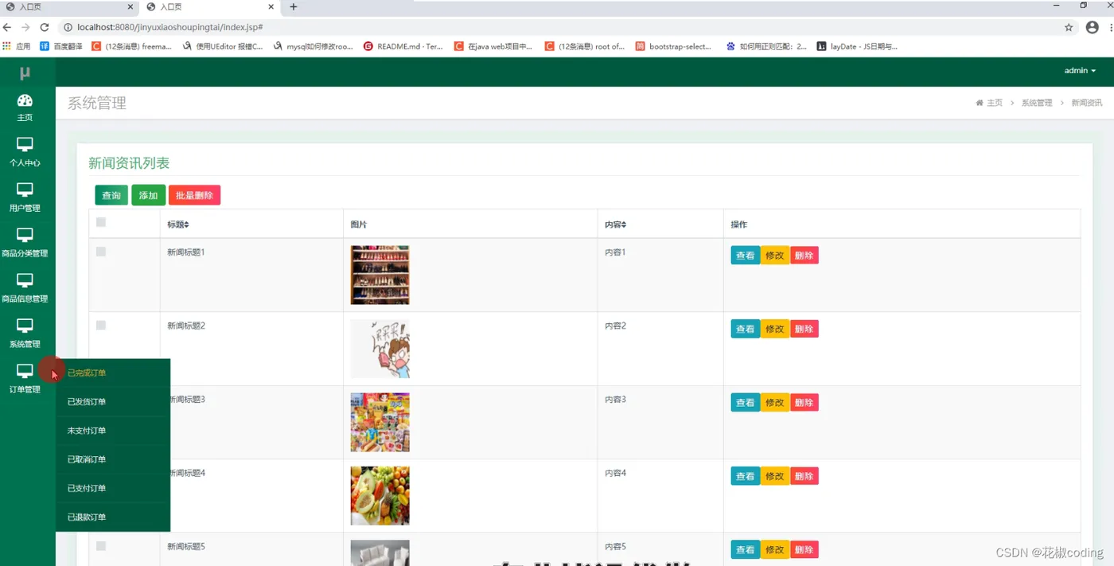The height and width of the screenshot is (566, 1114).
Task: Check the box for 新闻标题2 row
Action: pos(101,325)
